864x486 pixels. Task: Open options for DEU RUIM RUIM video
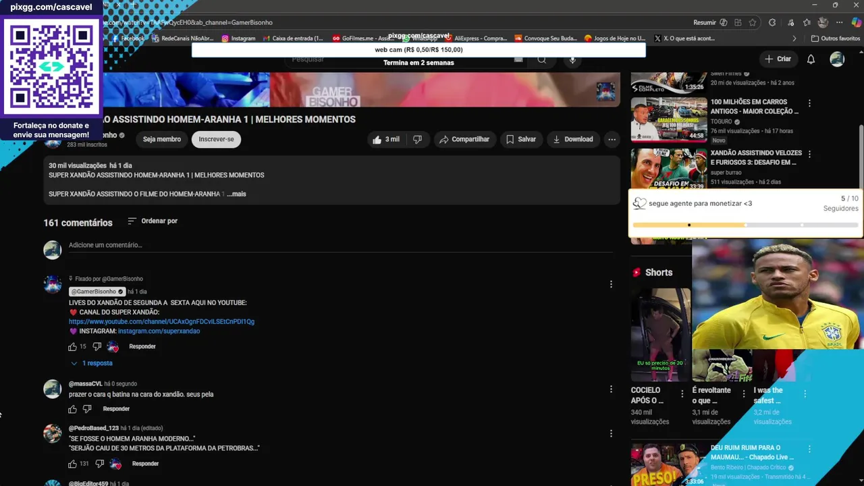coord(809,449)
